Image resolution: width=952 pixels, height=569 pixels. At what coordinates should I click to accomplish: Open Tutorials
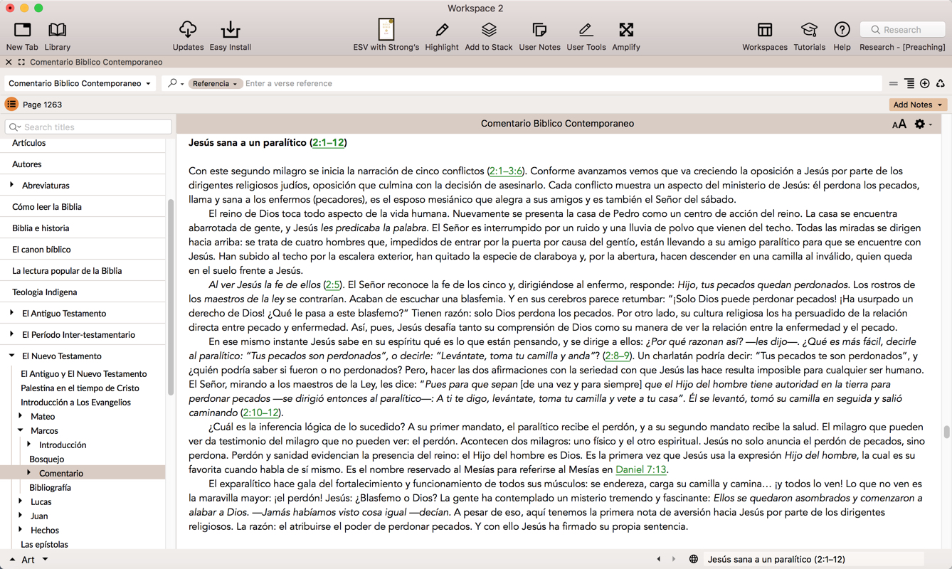(809, 36)
